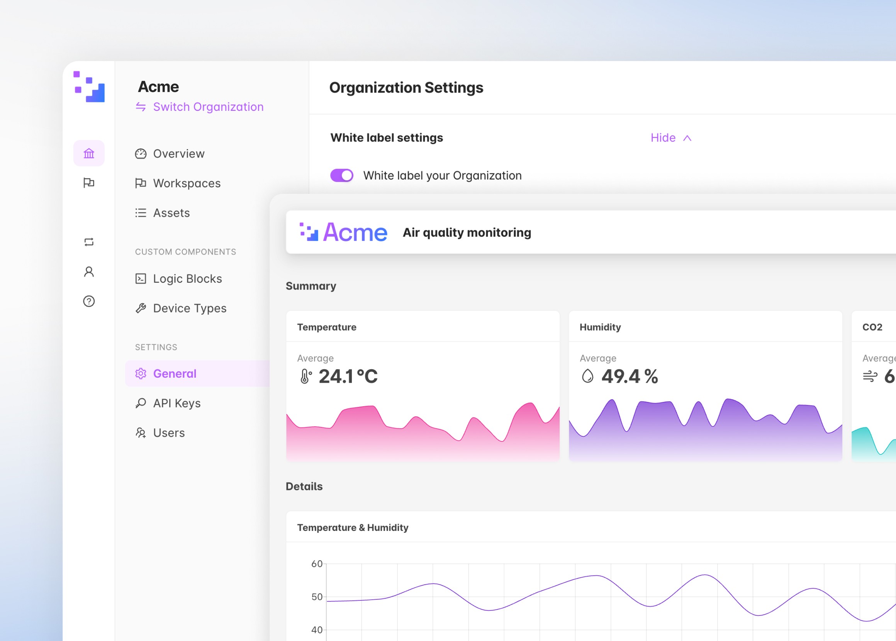This screenshot has width=896, height=641.
Task: Click the pink Temperature chart area
Action: (423, 434)
